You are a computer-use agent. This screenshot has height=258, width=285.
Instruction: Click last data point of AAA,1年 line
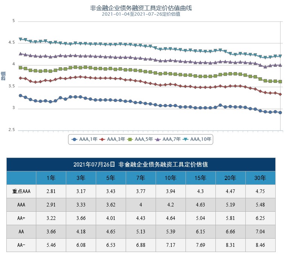pyautogui.click(x=280, y=112)
